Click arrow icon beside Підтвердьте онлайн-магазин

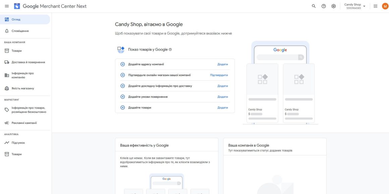point(122,75)
